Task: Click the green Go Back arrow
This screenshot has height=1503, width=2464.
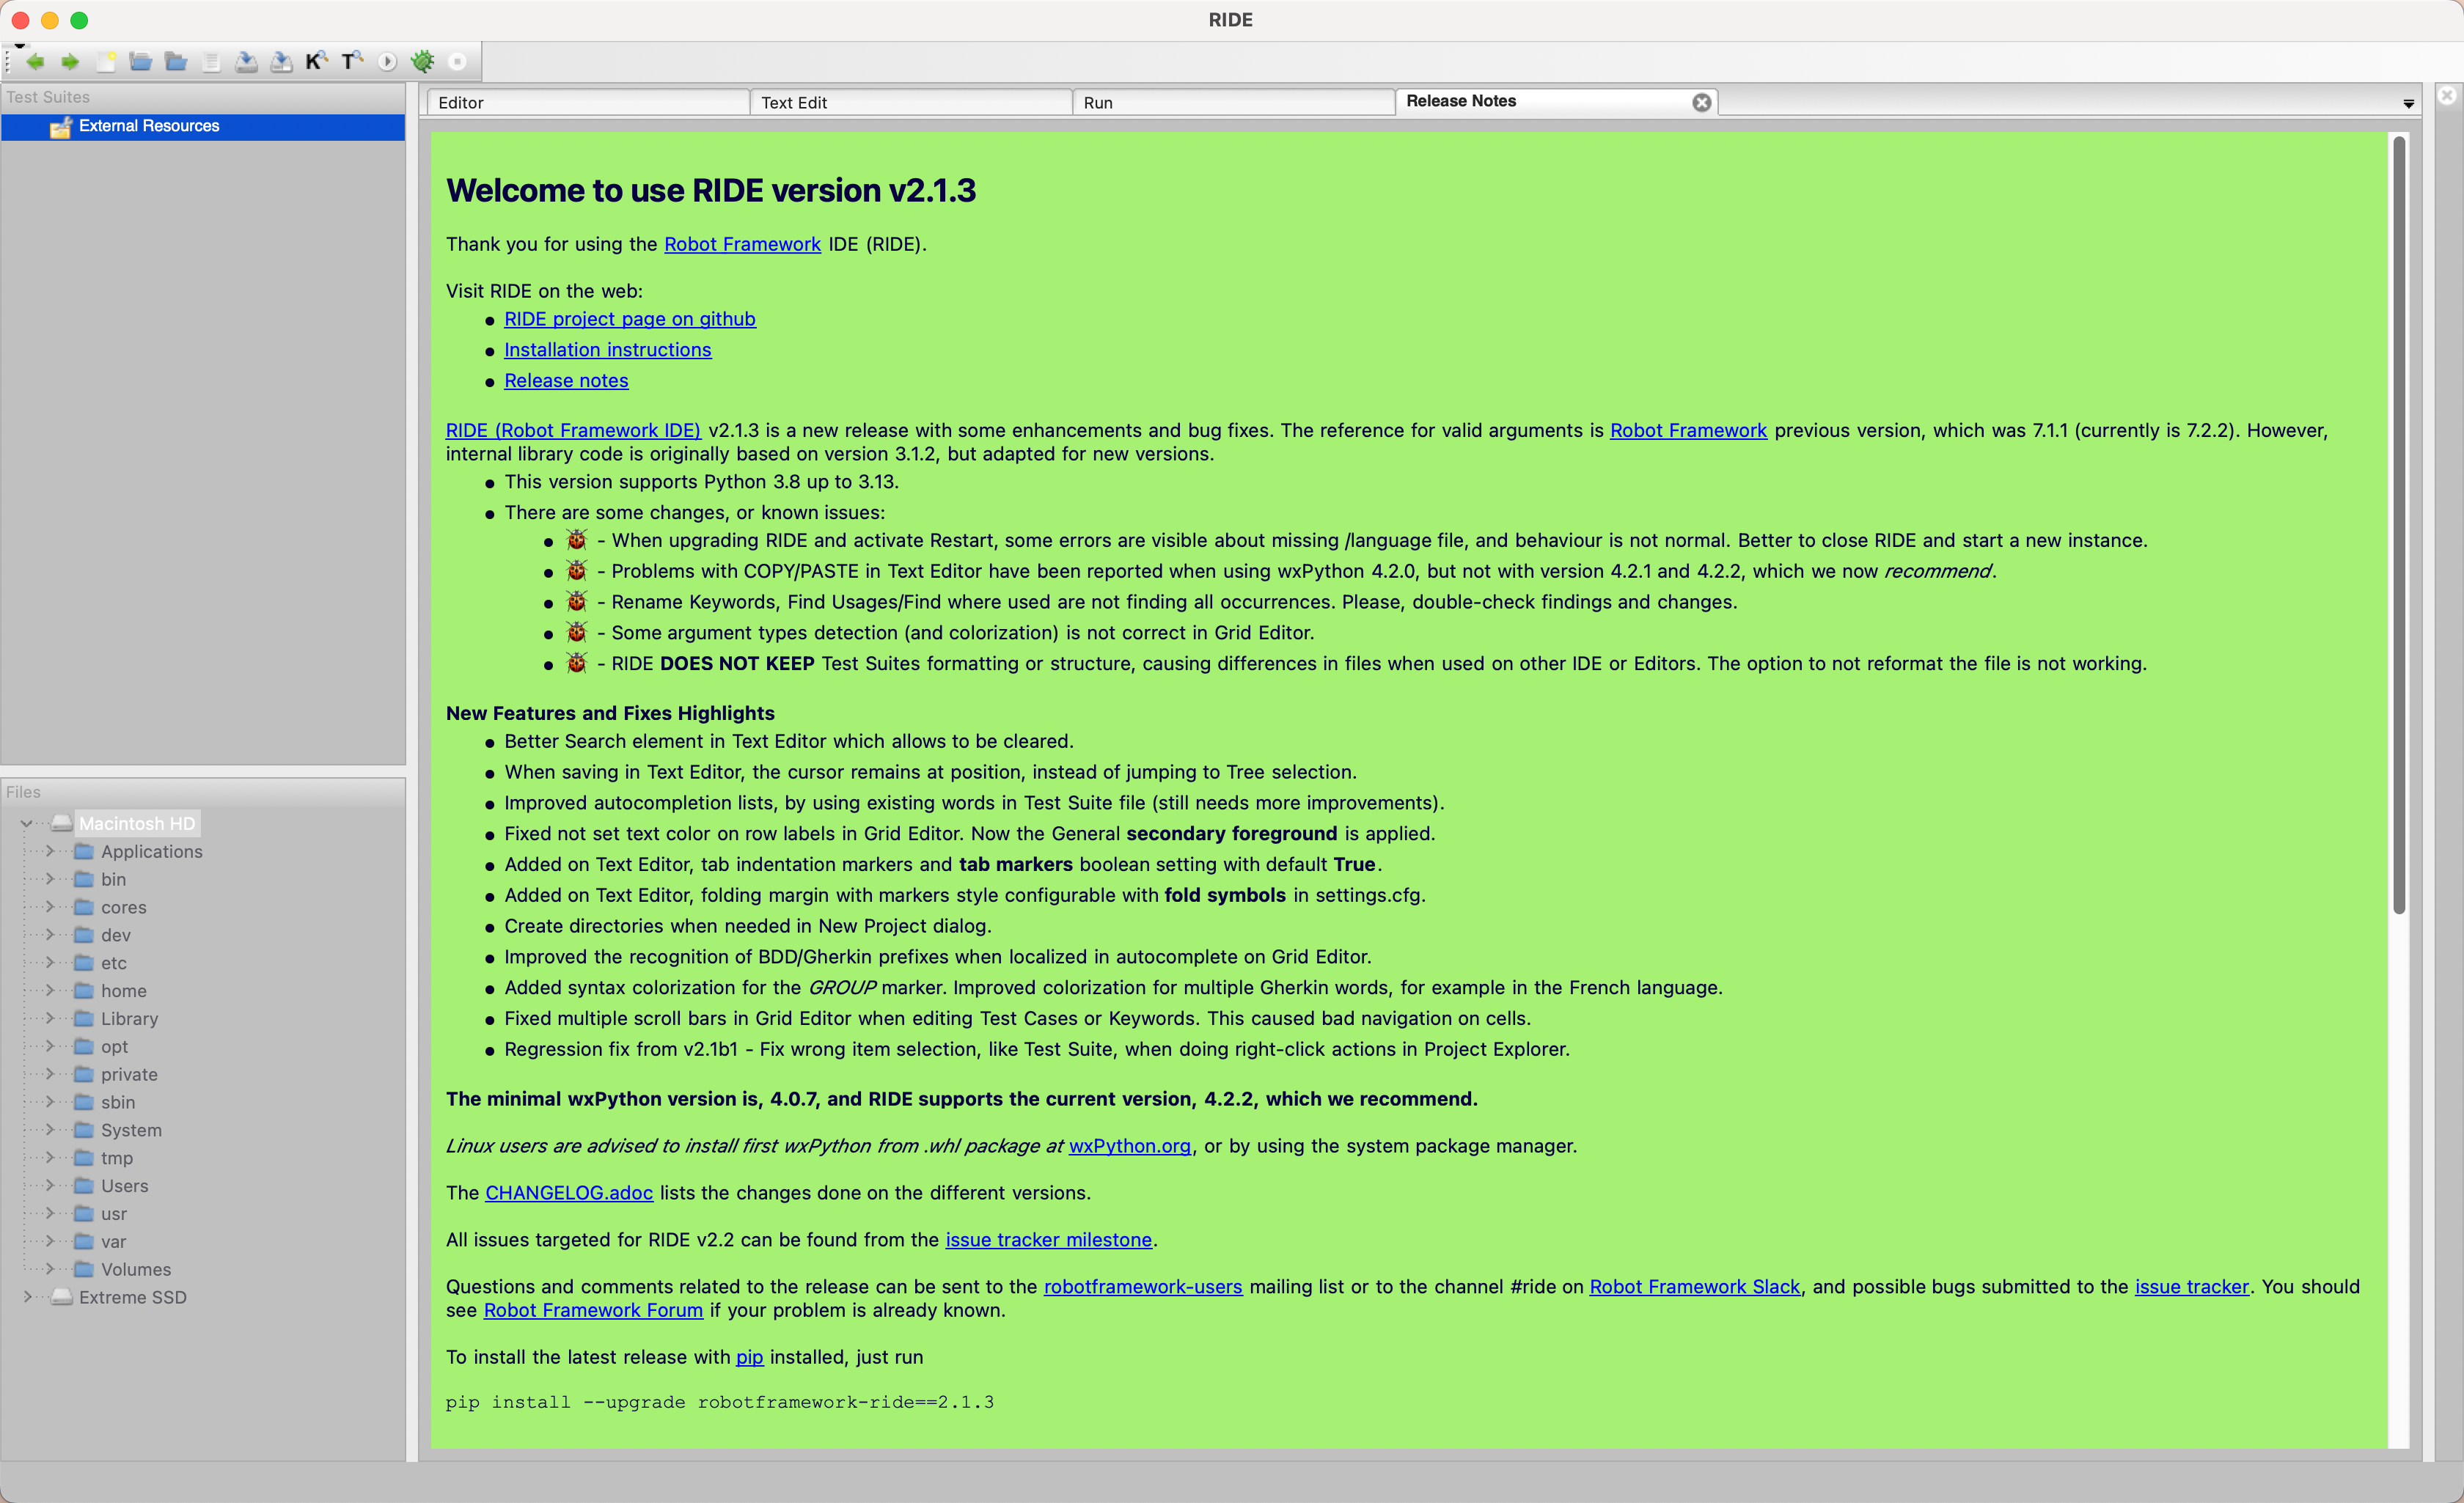Action: point(35,62)
